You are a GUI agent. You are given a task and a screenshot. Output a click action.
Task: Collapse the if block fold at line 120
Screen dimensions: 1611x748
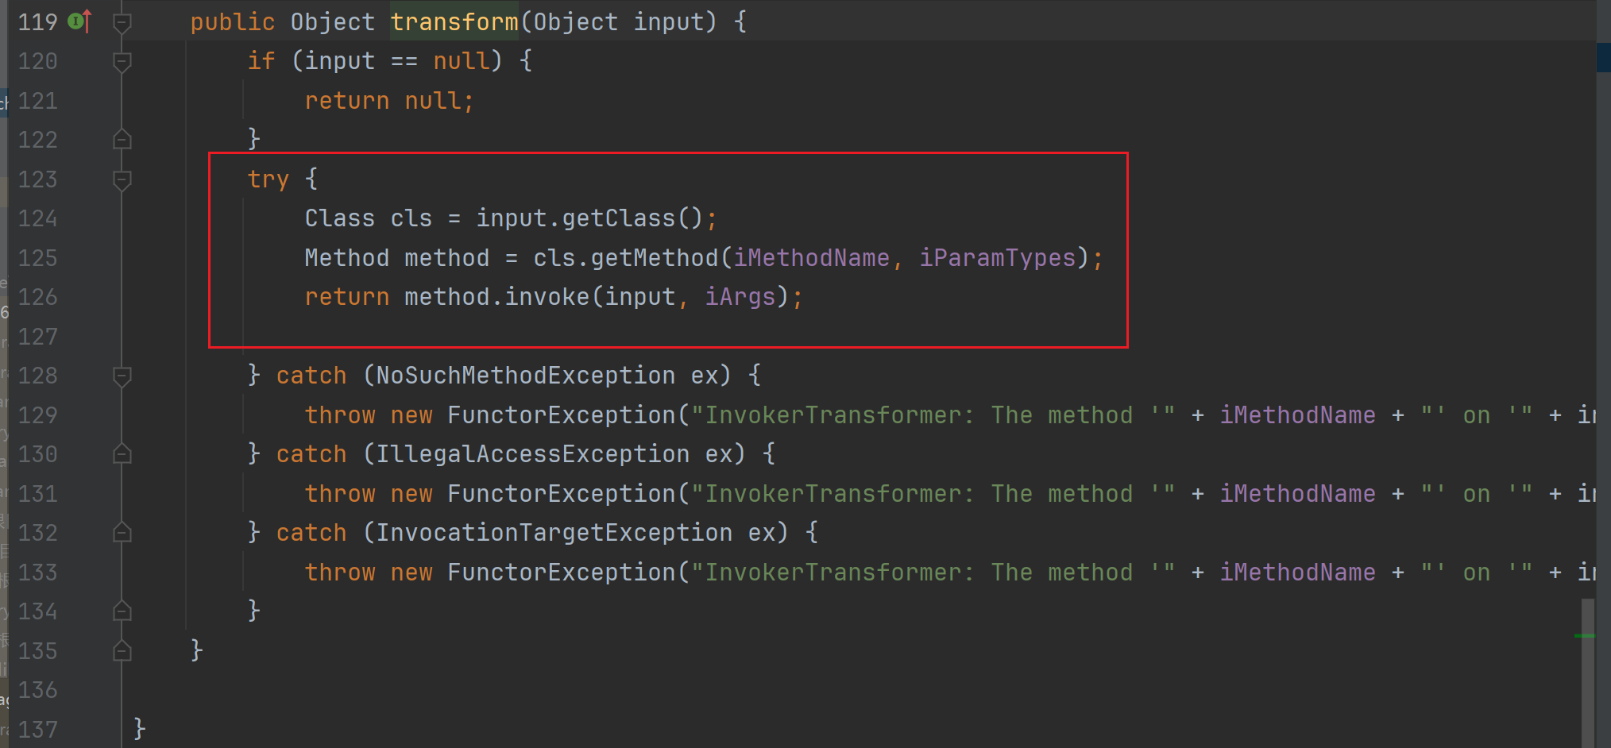point(122,61)
